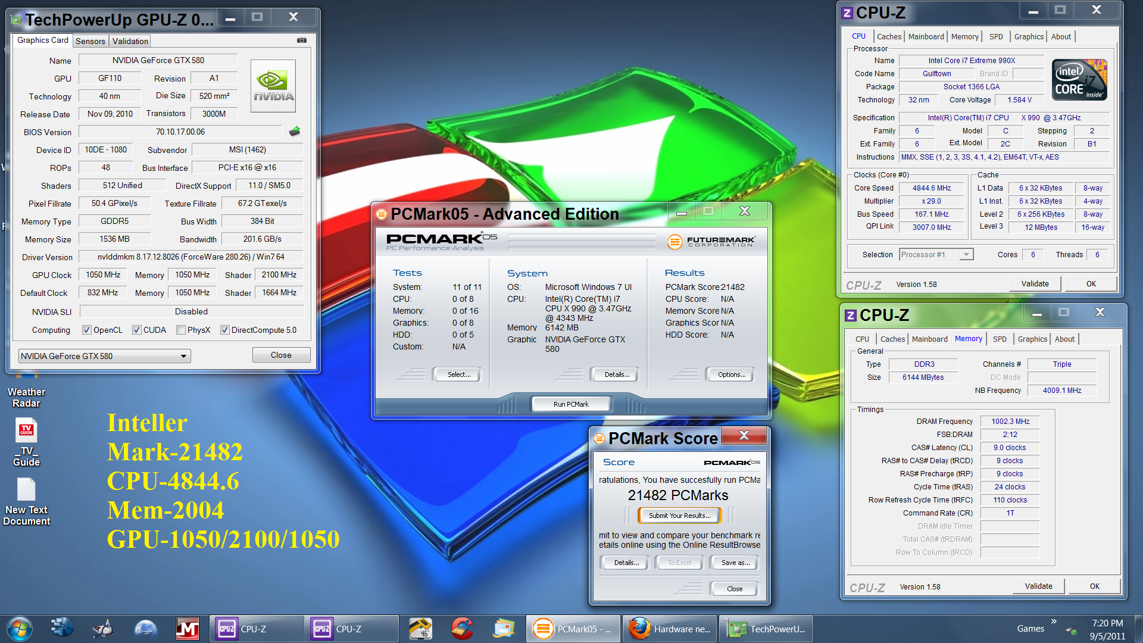This screenshot has height=643, width=1143.
Task: Open Caches tab in top CPU-Z window
Action: point(889,36)
